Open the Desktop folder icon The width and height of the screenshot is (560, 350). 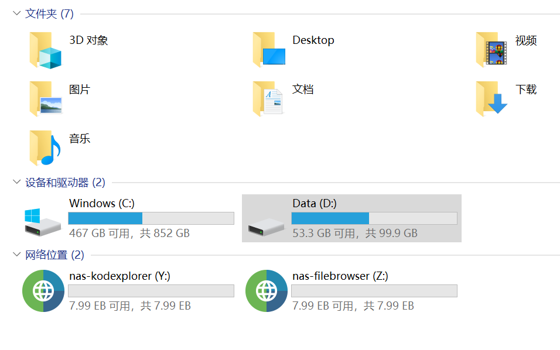click(x=269, y=50)
